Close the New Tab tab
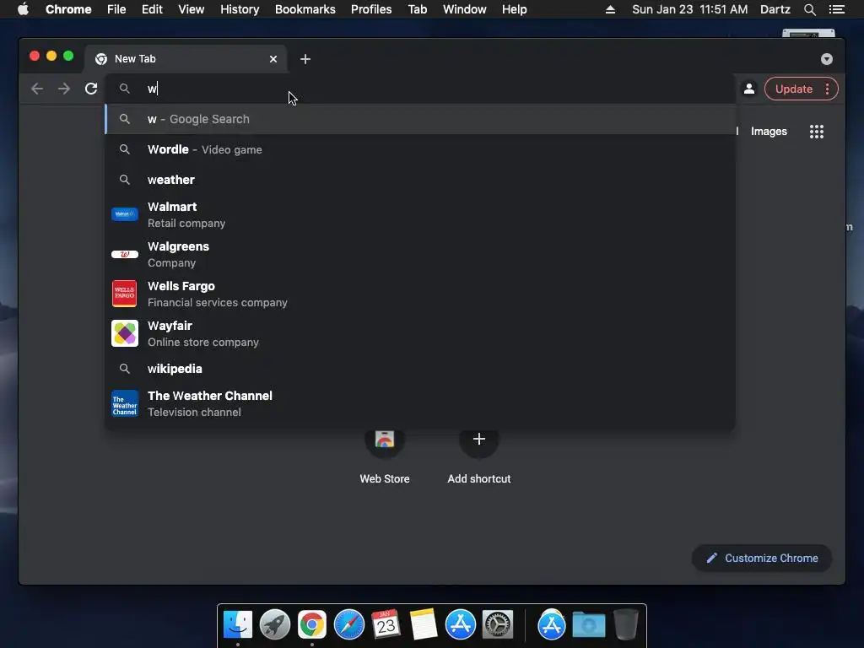 point(273,59)
